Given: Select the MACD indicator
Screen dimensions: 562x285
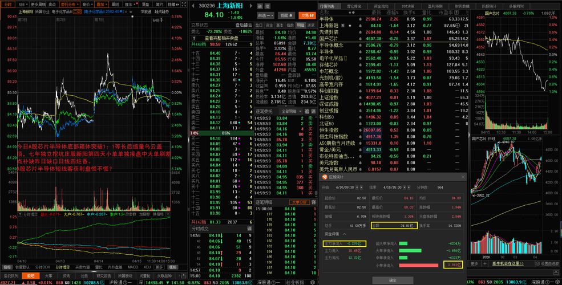Looking at the screenshot, I should click(133, 267).
